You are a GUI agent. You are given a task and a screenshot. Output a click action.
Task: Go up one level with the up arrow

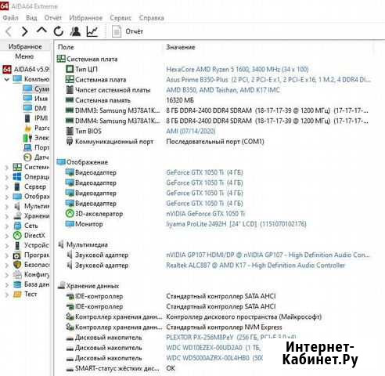pyautogui.click(x=41, y=31)
